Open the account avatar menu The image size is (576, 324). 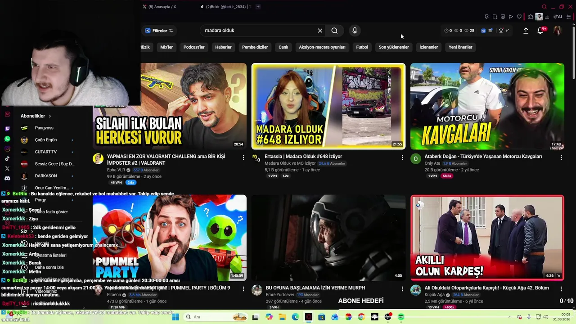[558, 31]
